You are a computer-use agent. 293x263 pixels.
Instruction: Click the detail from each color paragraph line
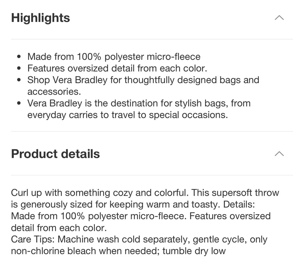[x=59, y=228]
